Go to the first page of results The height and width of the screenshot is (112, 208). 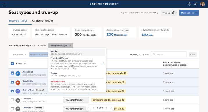click(88, 108)
